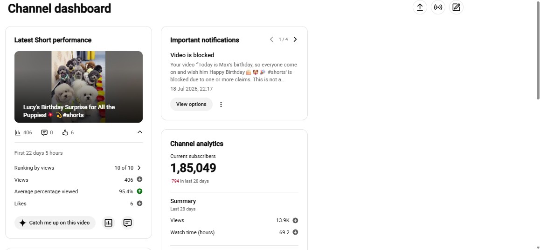Open the Go live broadcast icon
The width and height of the screenshot is (540, 250).
pyautogui.click(x=438, y=7)
